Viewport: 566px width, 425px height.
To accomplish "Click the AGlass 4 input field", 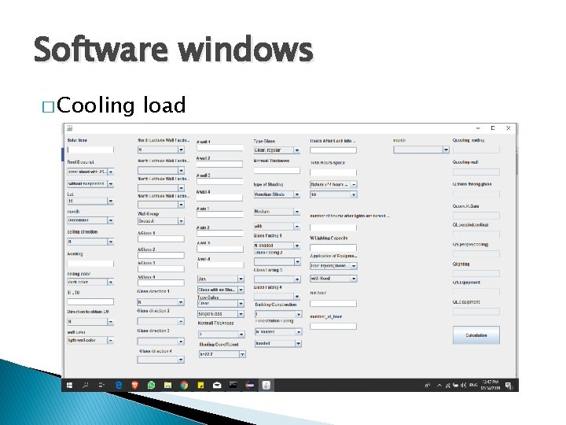I will click(x=161, y=283).
